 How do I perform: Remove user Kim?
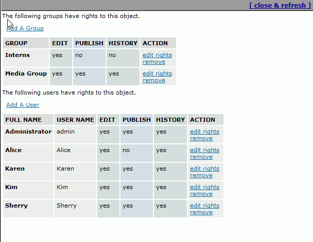(x=201, y=194)
